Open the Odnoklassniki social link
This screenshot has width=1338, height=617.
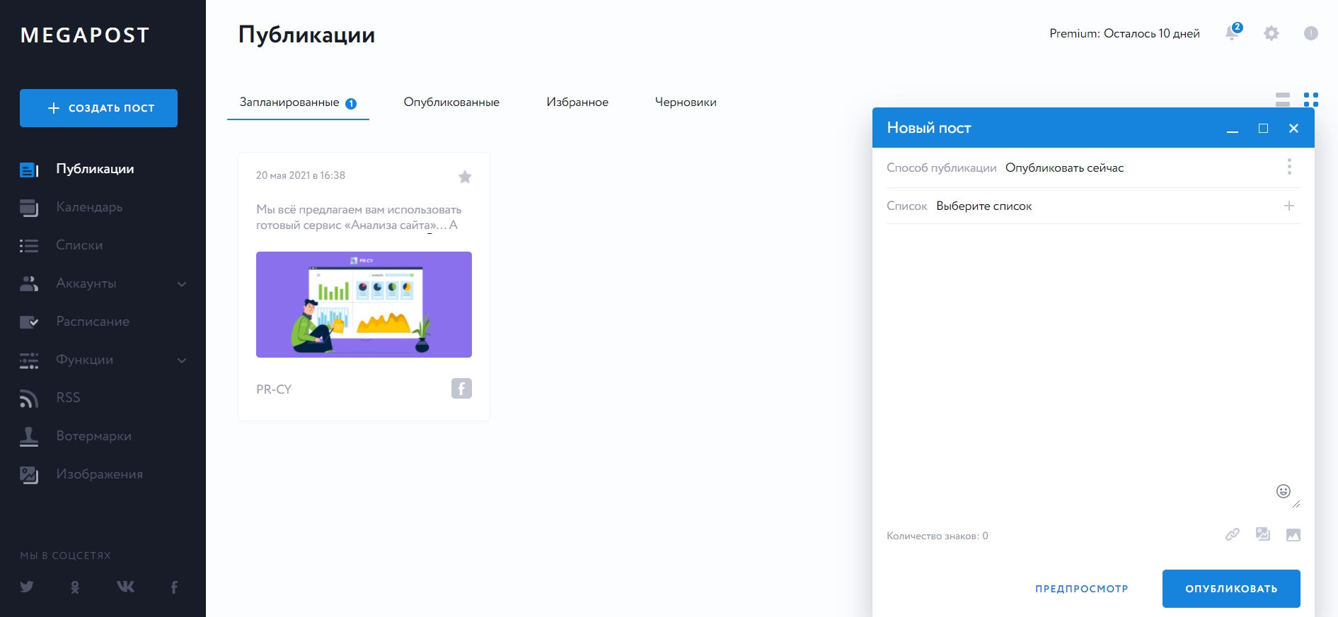(x=75, y=587)
